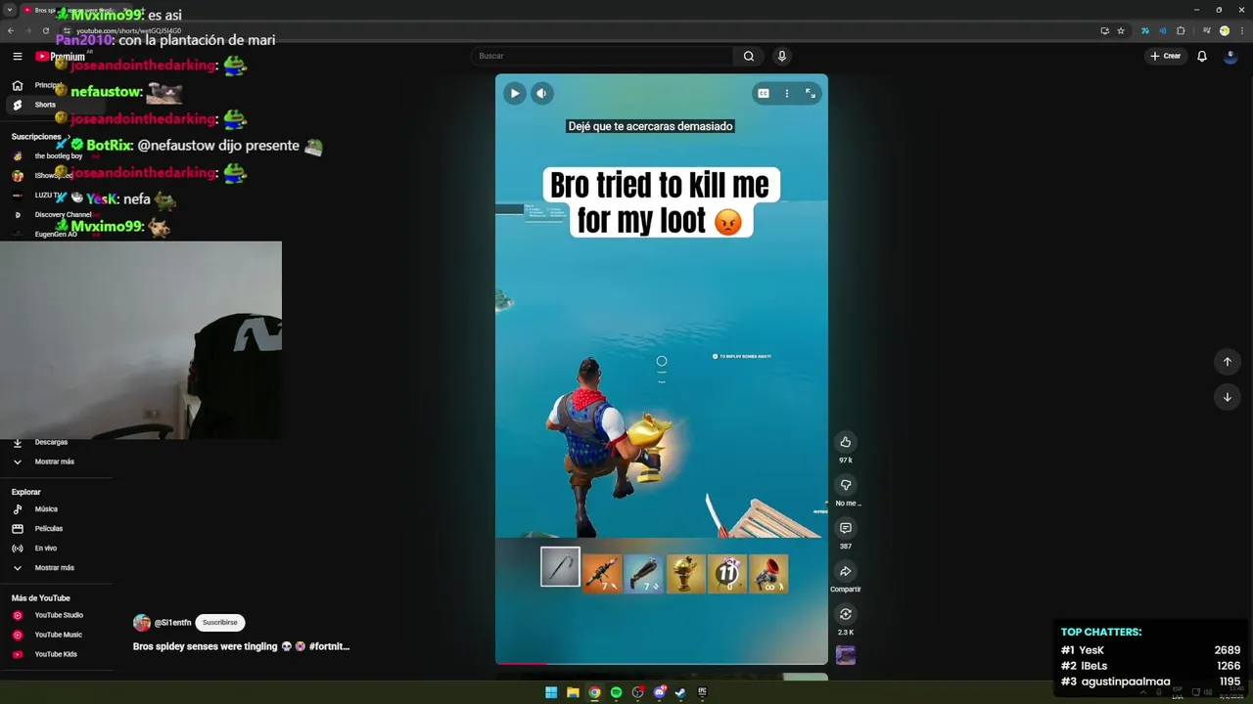Open the Short's three-dot options menu
The width and height of the screenshot is (1253, 704).
(x=787, y=94)
